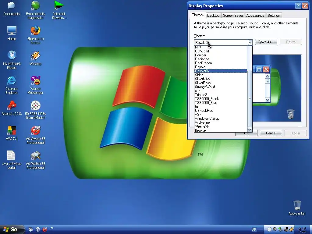
Task: Select the AVG 7.1 desktop icon
Action: [12, 133]
